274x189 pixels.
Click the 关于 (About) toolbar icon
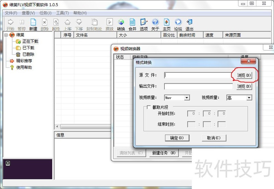point(155,24)
